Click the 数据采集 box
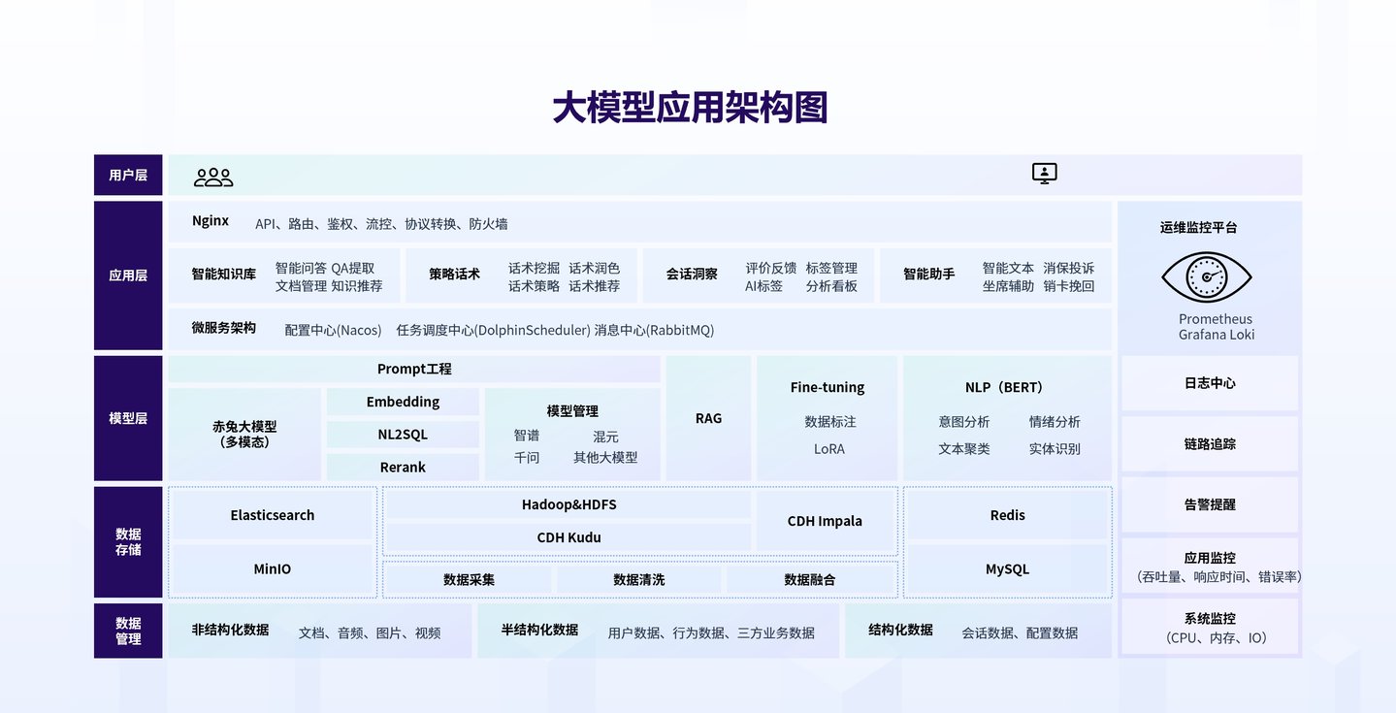The width and height of the screenshot is (1396, 713). pyautogui.click(x=469, y=579)
